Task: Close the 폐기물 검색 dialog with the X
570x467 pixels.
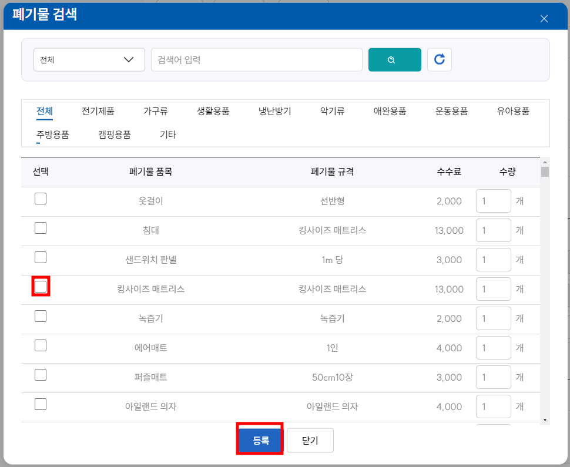Action: (x=544, y=18)
